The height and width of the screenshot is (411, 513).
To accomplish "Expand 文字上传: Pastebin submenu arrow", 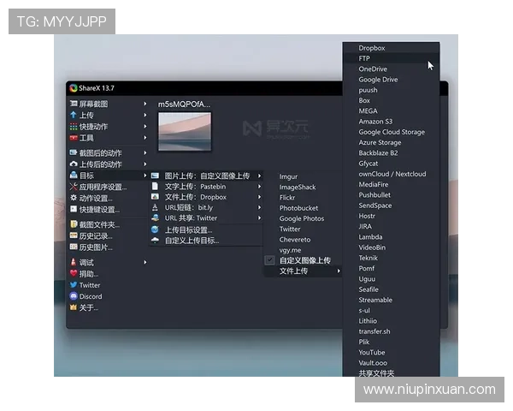I will [259, 187].
